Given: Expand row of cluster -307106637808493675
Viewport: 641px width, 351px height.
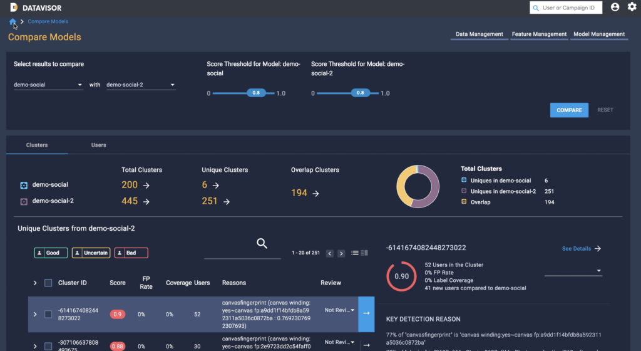Looking at the screenshot, I should (35, 346).
